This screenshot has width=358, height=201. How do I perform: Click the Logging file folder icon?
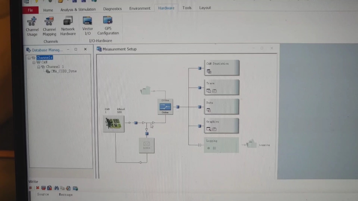click(x=252, y=144)
